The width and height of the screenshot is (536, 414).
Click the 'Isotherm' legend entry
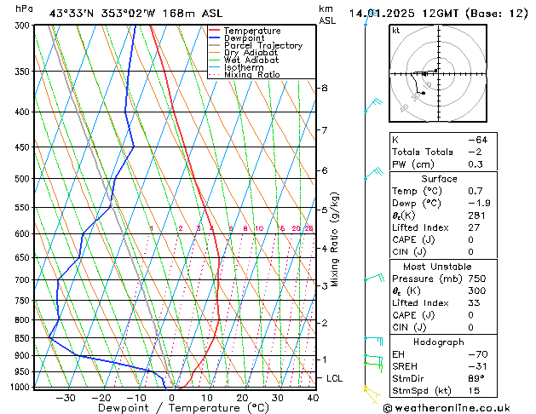pyautogui.click(x=237, y=67)
